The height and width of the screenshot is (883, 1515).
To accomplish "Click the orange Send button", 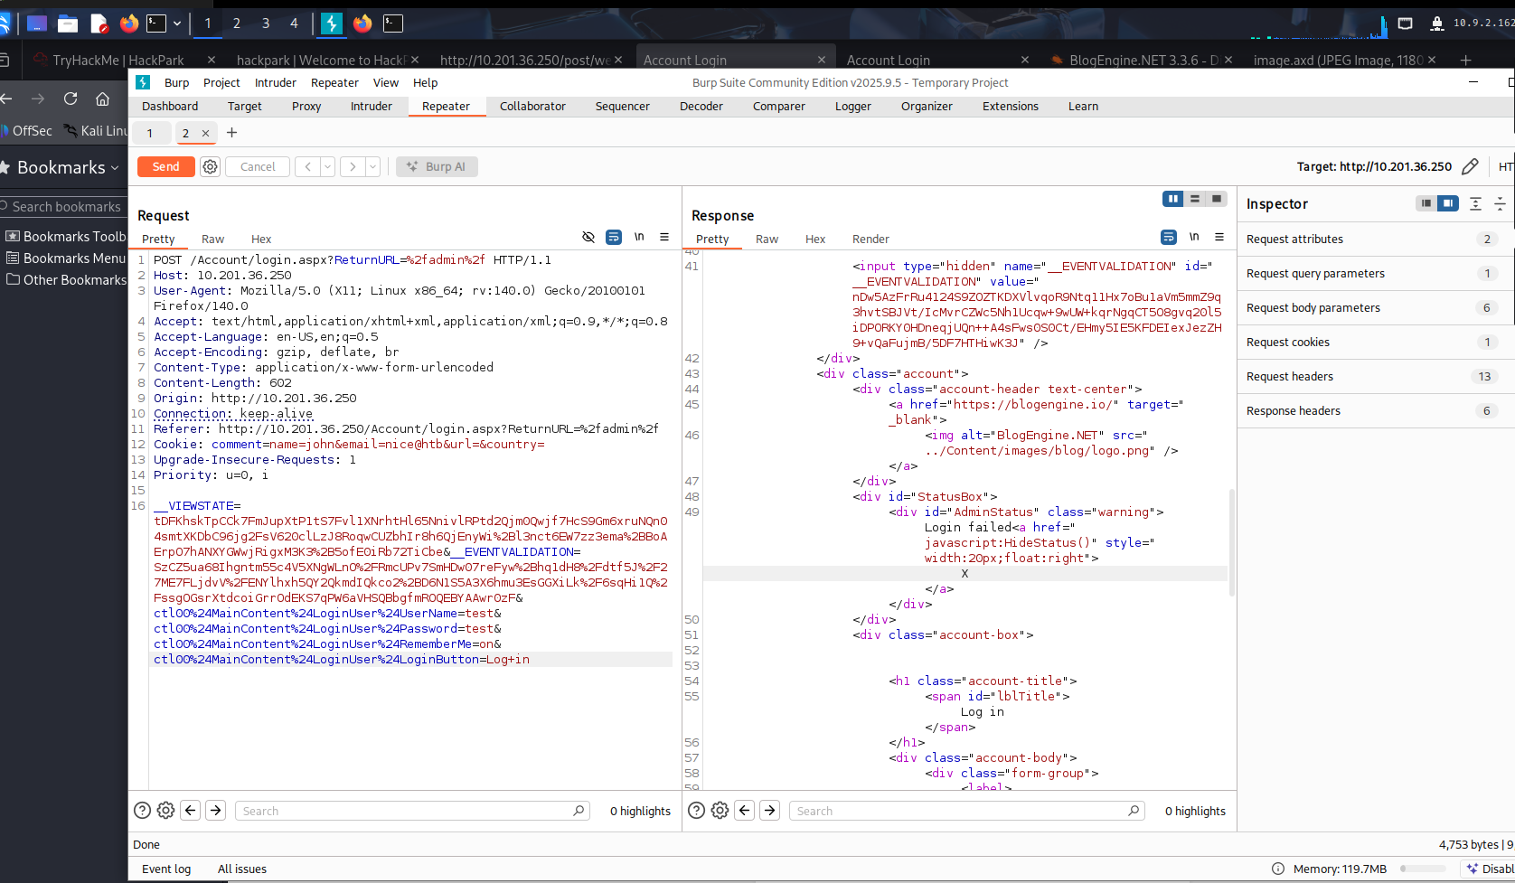I will tap(165, 167).
